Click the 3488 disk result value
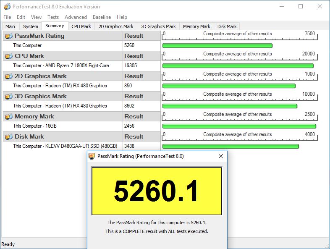The image size is (330, 249). coord(129,146)
